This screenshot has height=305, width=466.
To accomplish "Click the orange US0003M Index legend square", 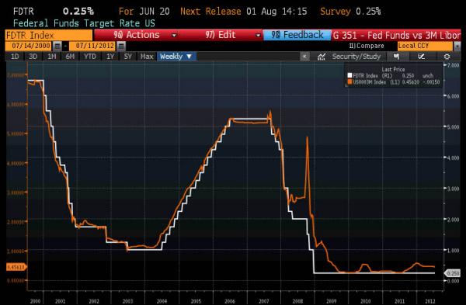I will pyautogui.click(x=349, y=82).
